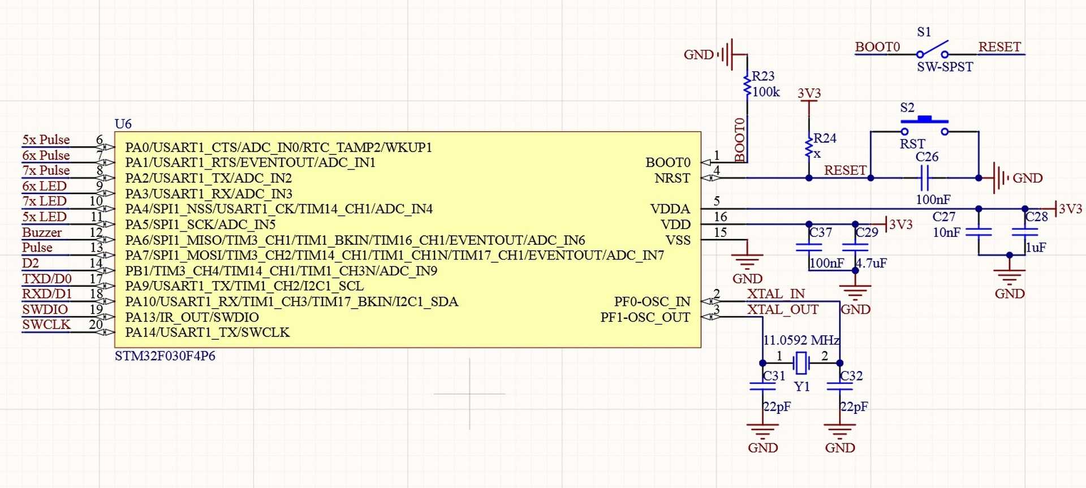Select the STM32F030F4P6 part name text

[165, 356]
